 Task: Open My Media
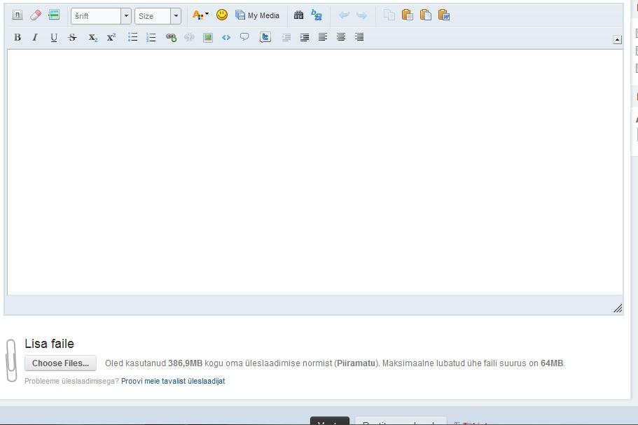(257, 15)
